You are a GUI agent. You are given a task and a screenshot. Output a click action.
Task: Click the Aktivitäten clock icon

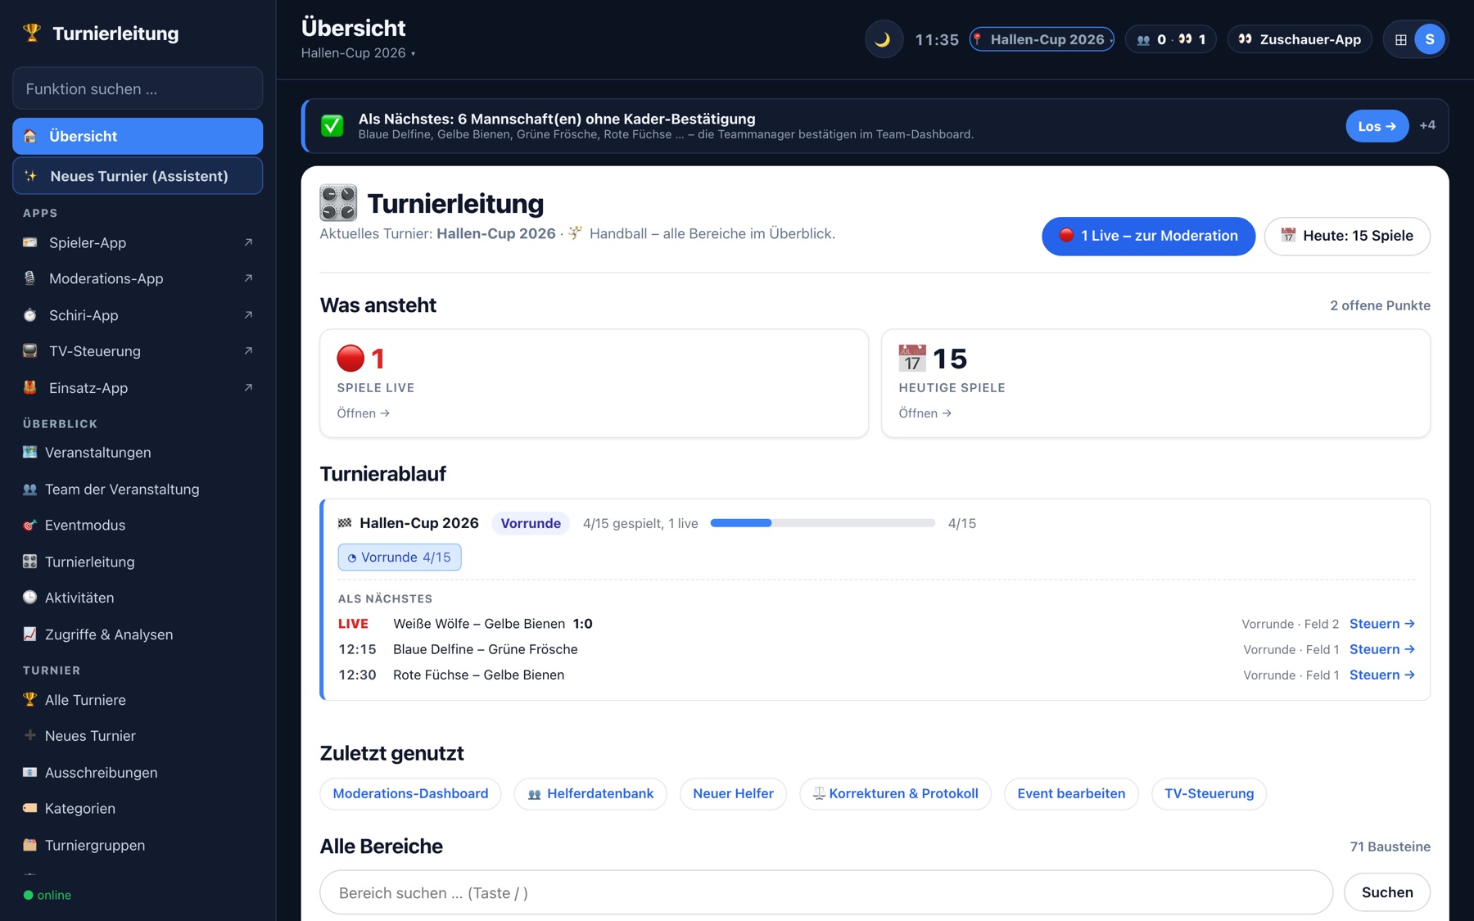(x=30, y=598)
